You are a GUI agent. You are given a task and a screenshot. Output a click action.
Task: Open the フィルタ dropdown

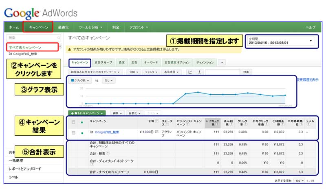point(151,72)
